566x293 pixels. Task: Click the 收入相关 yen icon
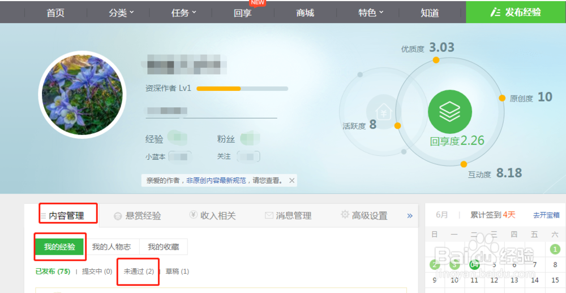pyautogui.click(x=193, y=215)
